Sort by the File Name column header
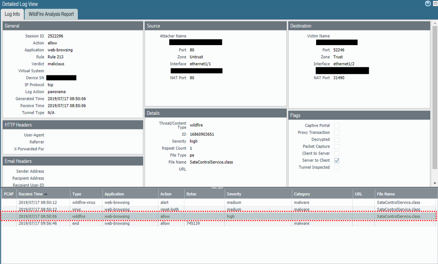The height and width of the screenshot is (264, 438). pos(386,194)
